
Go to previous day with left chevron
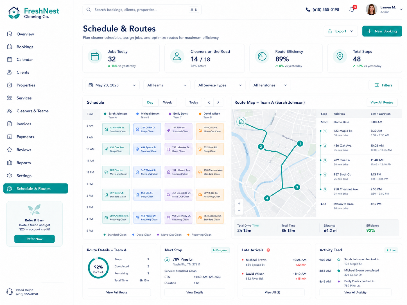tap(209, 102)
